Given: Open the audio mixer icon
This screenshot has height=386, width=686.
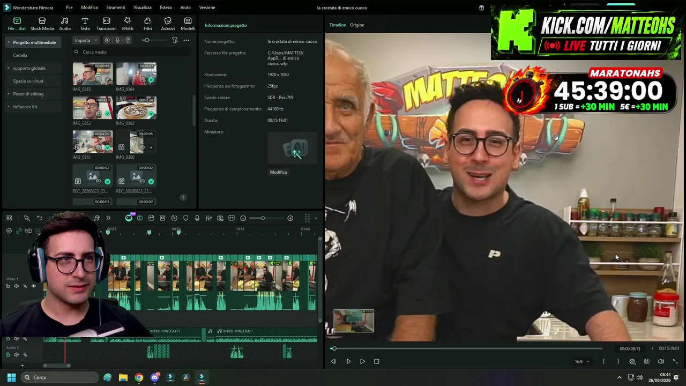Looking at the screenshot, I should click(208, 218).
